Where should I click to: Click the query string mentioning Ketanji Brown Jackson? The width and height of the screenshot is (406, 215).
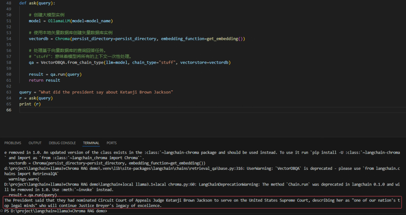click(106, 92)
